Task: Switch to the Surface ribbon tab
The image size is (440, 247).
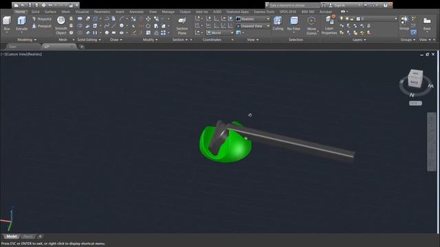Action: [50, 12]
